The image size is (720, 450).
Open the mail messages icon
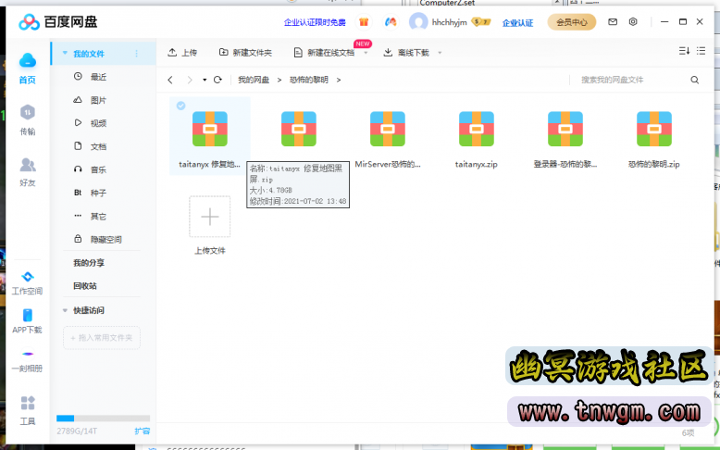tap(613, 21)
